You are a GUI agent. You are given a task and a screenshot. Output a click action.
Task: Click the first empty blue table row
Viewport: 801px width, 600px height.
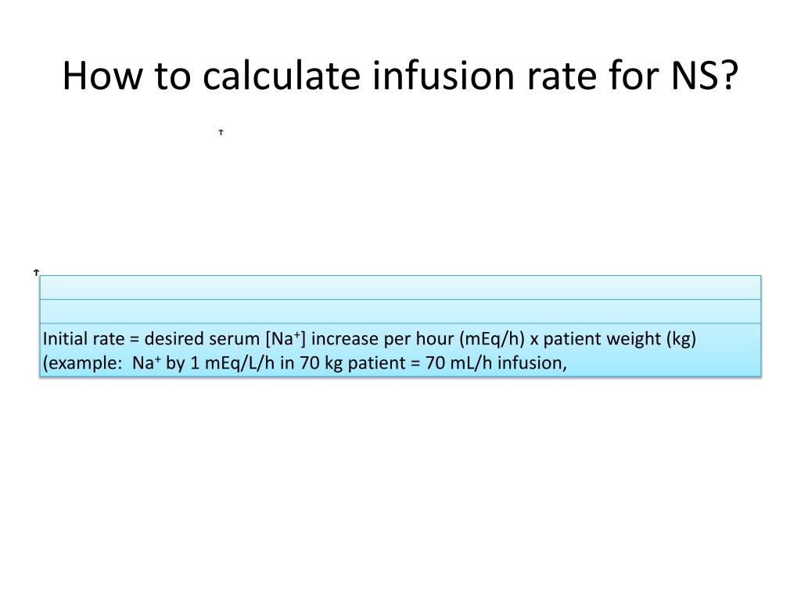(400, 287)
